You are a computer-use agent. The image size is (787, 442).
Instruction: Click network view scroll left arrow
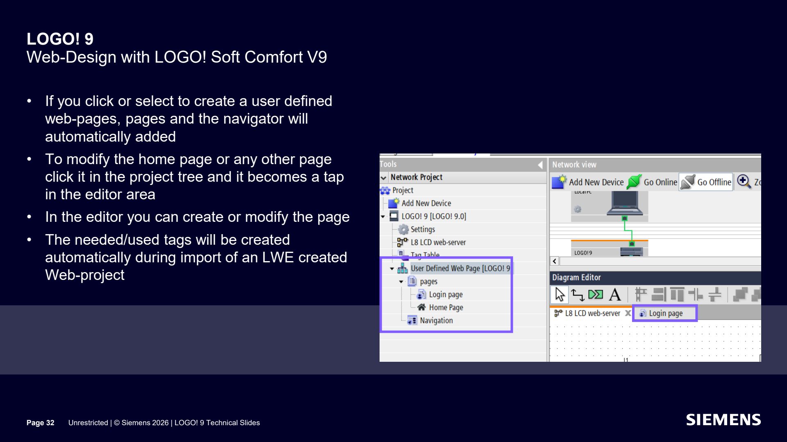click(555, 261)
